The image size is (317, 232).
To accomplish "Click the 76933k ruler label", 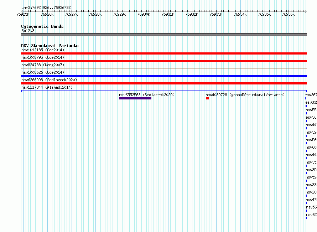I will (216, 14).
